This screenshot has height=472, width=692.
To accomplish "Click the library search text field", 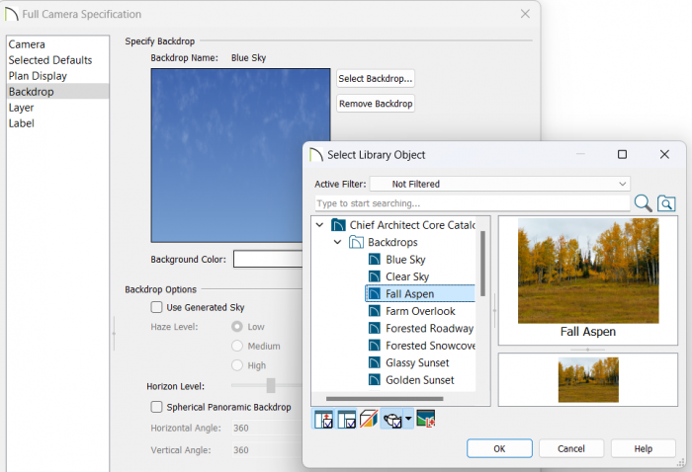I will [x=473, y=203].
